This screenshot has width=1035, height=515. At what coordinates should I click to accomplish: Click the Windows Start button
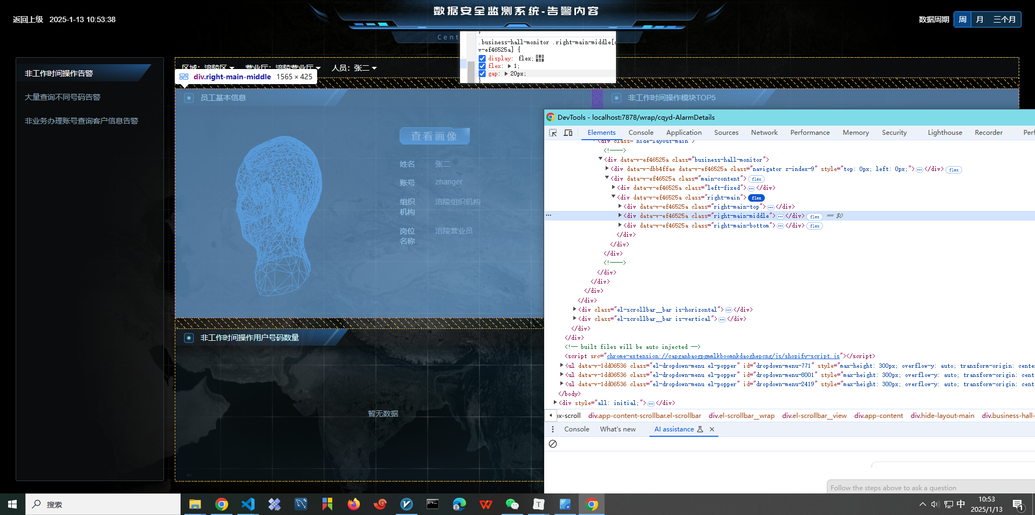point(12,504)
